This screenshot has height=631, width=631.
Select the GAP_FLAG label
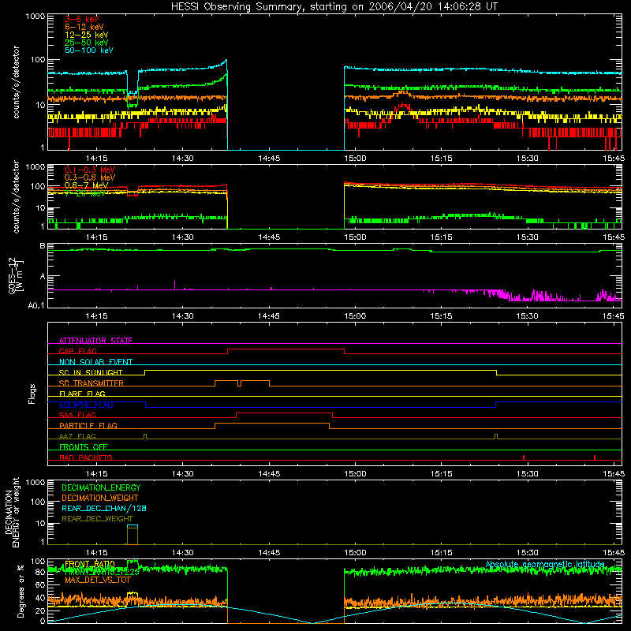[x=77, y=351]
